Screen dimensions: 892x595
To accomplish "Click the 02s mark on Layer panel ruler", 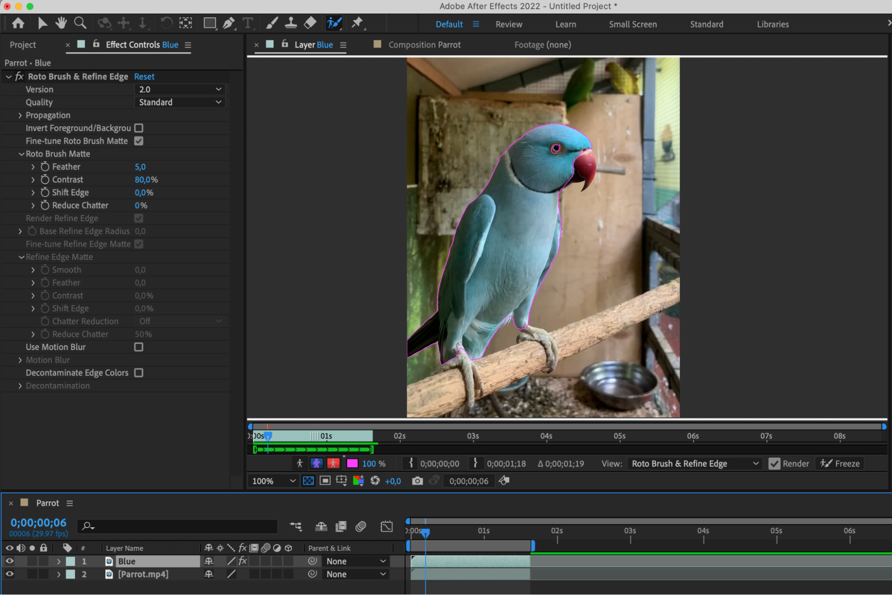I will click(399, 436).
